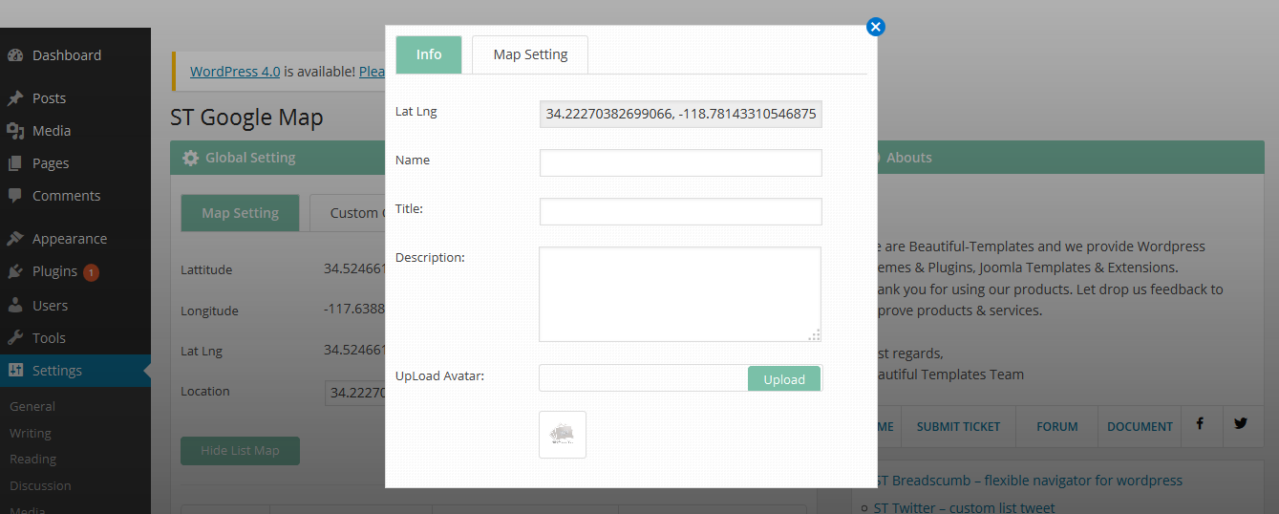Click the Pages icon in sidebar
The image size is (1279, 514).
pyautogui.click(x=15, y=163)
